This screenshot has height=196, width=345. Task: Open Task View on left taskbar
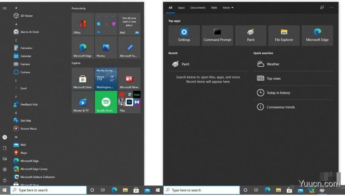[103, 190]
